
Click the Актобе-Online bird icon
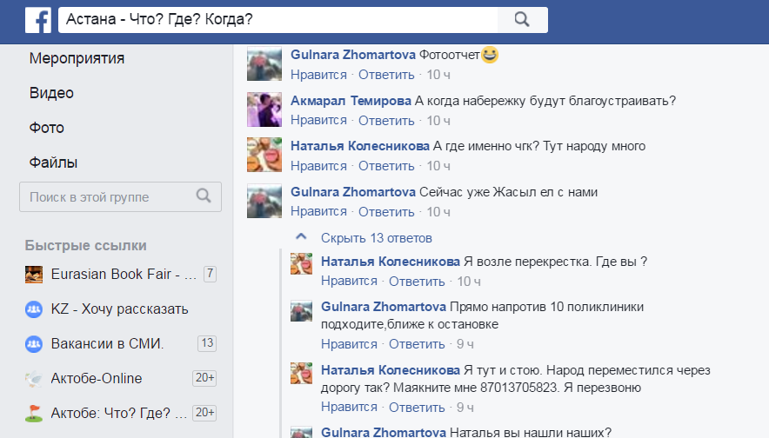[34, 379]
